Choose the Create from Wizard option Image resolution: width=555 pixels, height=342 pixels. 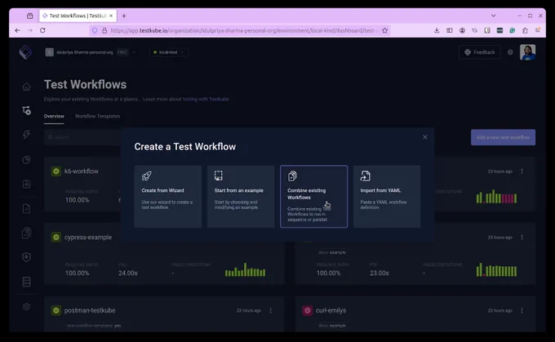pyautogui.click(x=168, y=197)
